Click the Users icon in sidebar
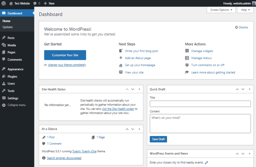Screen dimensions: 256x167 [4, 83]
